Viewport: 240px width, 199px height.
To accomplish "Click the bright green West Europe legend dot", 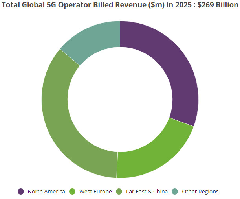I will (x=73, y=192).
